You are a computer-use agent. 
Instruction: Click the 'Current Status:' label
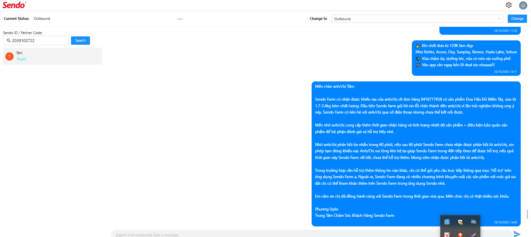tap(17, 19)
